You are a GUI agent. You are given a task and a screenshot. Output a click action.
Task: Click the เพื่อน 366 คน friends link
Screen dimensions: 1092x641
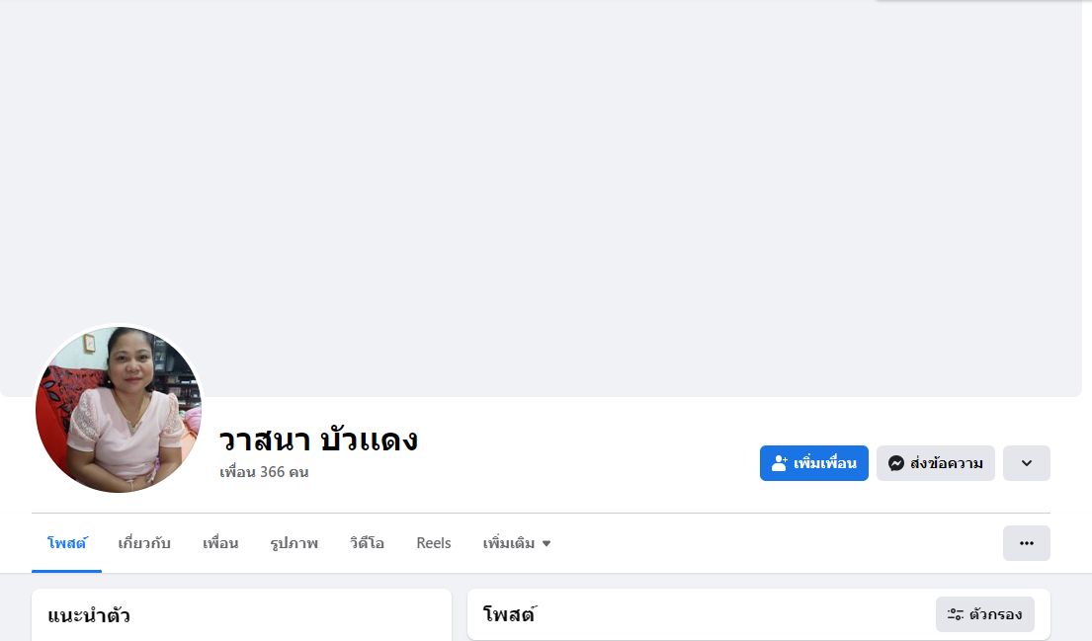click(264, 472)
